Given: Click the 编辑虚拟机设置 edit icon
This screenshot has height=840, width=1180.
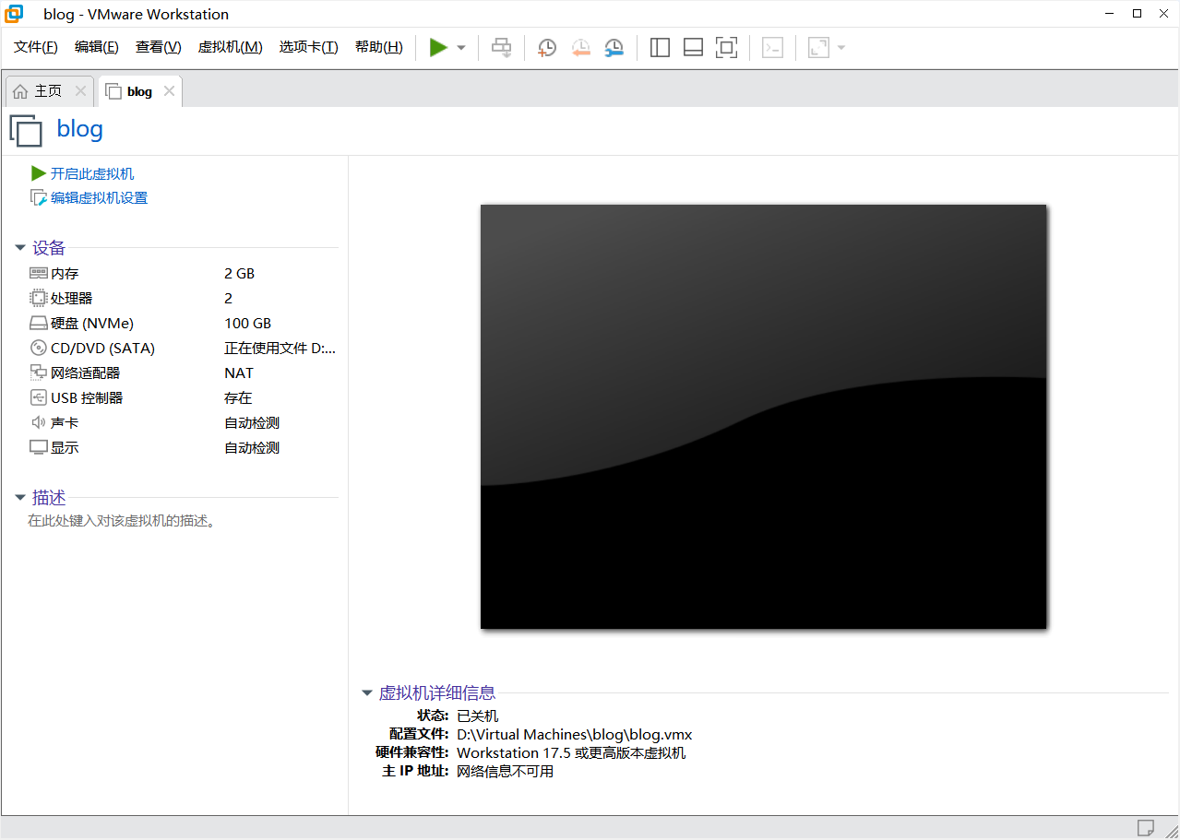Looking at the screenshot, I should (38, 197).
